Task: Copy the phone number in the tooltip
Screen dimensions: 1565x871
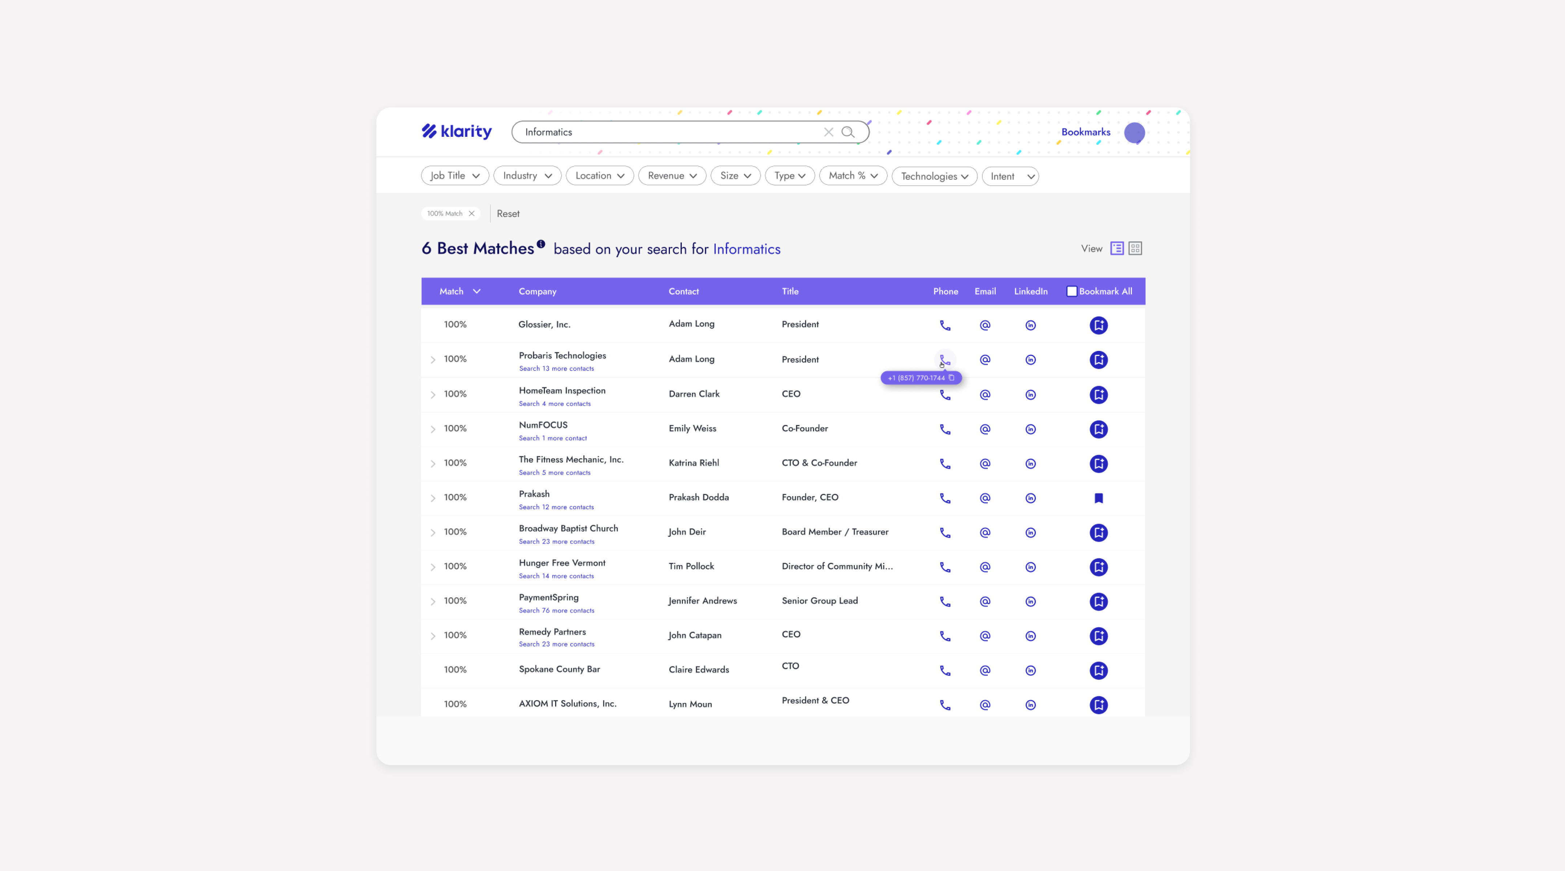Action: coord(951,377)
